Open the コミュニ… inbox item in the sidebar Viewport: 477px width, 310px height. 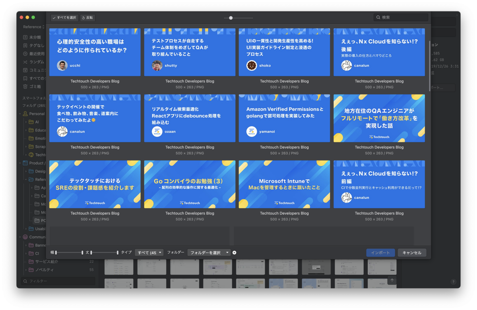(x=34, y=70)
